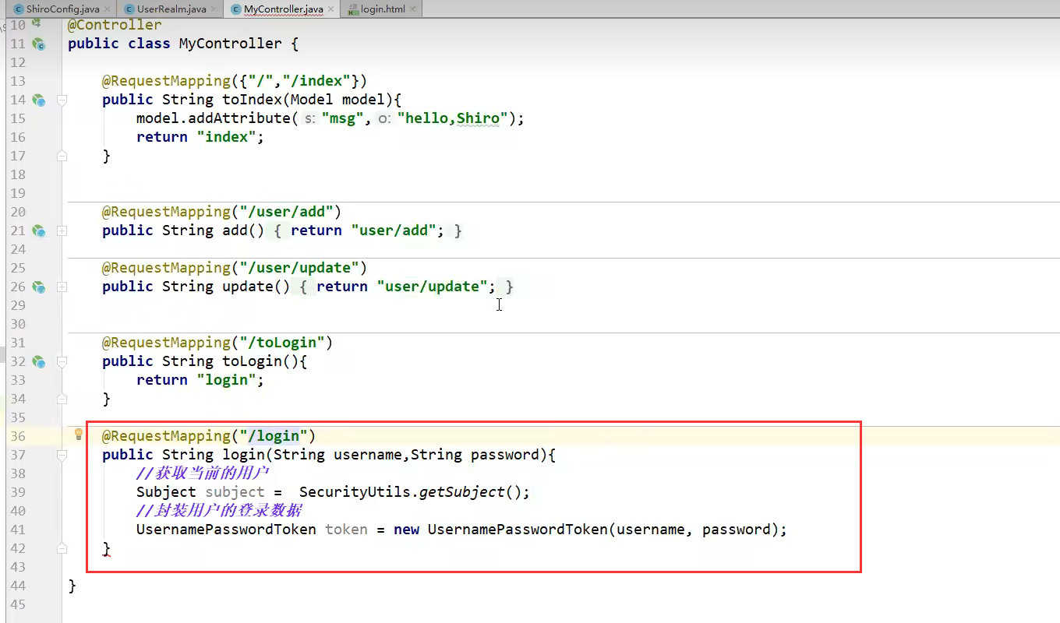This screenshot has height=623, width=1060.
Task: Click the comment //封装用户的登录数据
Action: click(219, 511)
